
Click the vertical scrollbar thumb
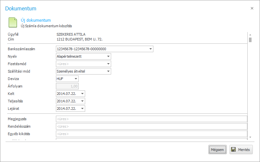pos(250,40)
